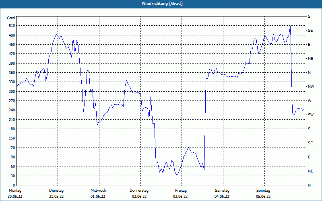Click the SE compass label level with 480

310,31
